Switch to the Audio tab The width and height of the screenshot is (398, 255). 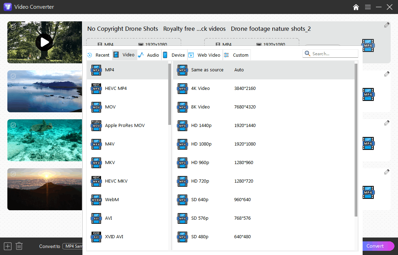coord(149,55)
